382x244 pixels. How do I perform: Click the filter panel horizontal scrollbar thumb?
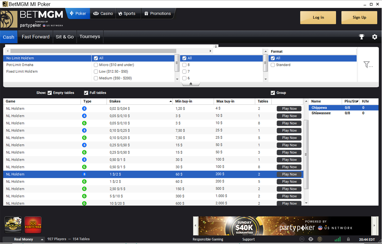tap(93, 51)
